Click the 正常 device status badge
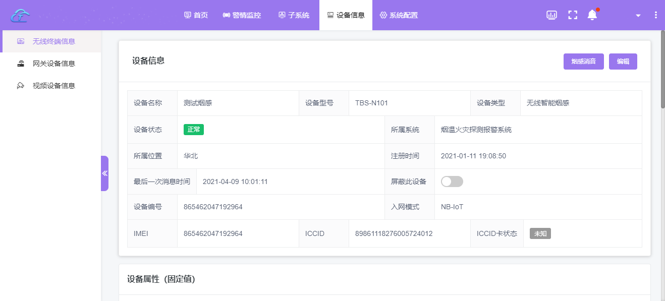The image size is (665, 301). click(193, 130)
